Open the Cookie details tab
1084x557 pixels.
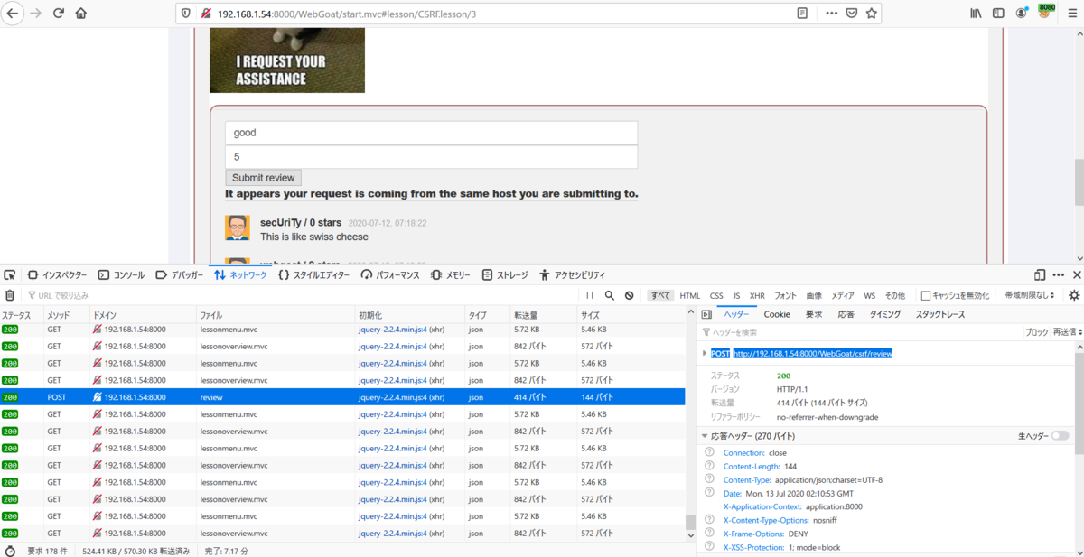[777, 314]
